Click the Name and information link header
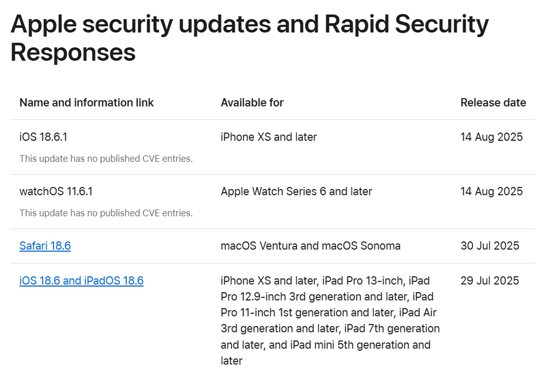Screen dimensions: 545x383 [86, 102]
